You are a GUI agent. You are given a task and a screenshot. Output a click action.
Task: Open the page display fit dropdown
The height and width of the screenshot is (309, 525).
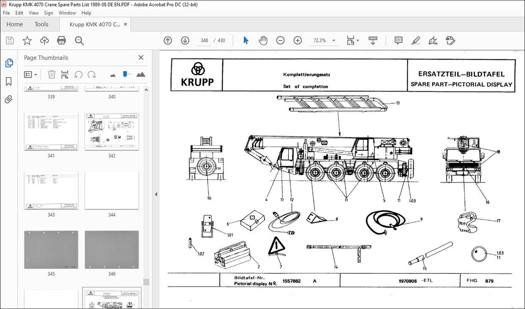(352, 40)
